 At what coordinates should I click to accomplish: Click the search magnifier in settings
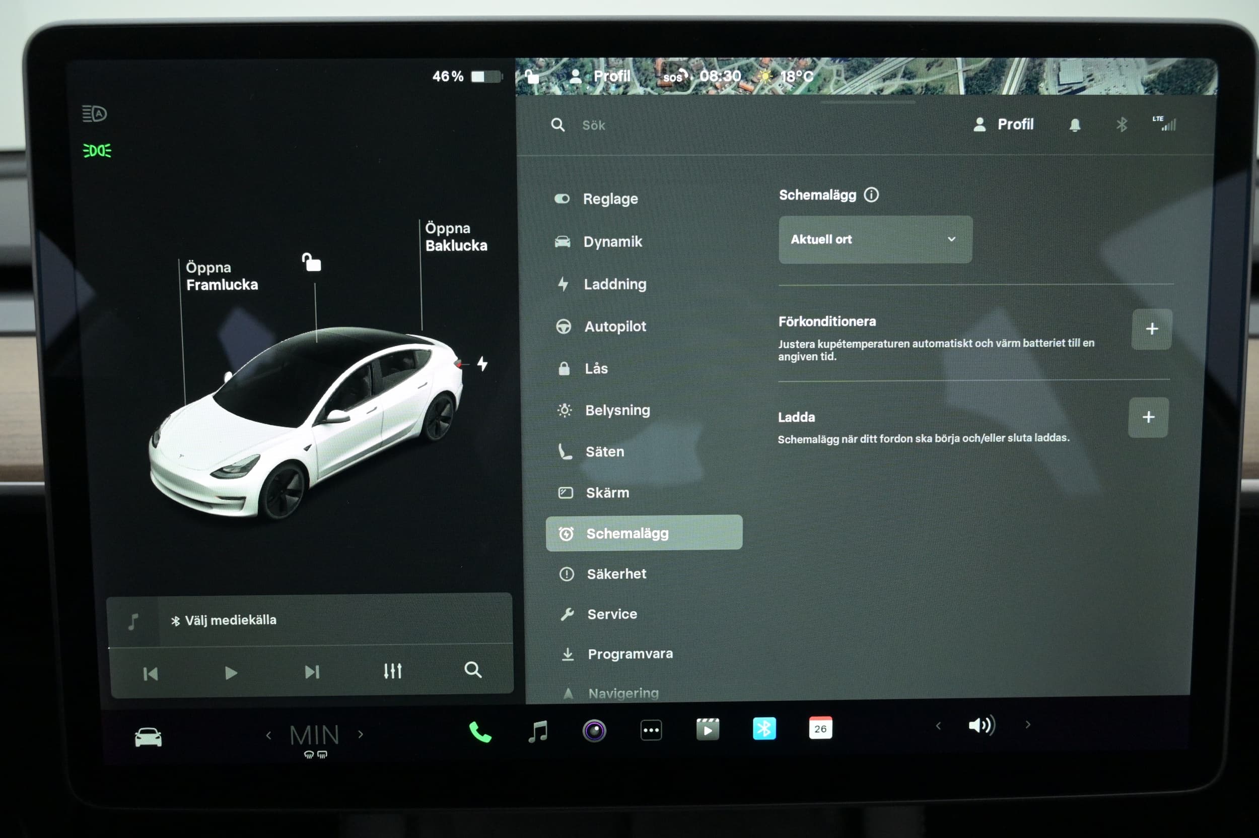pos(557,125)
